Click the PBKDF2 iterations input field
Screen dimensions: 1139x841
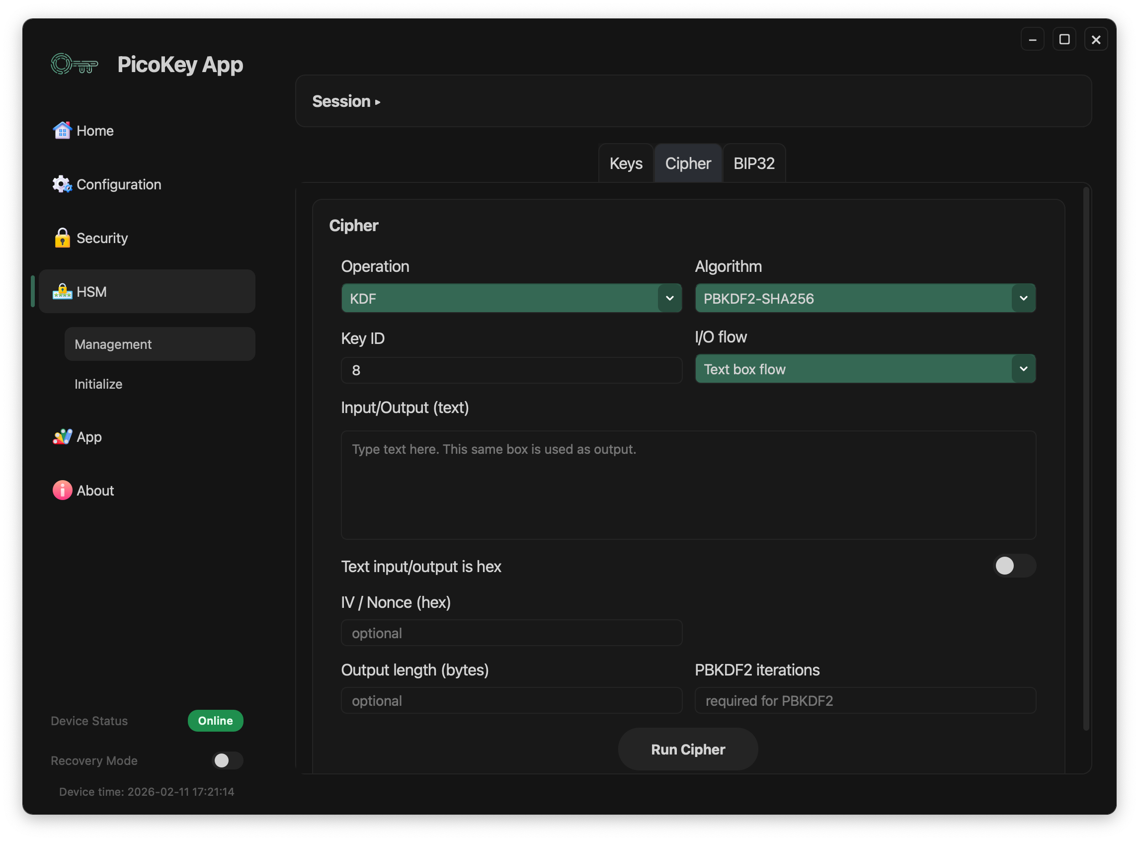point(865,700)
